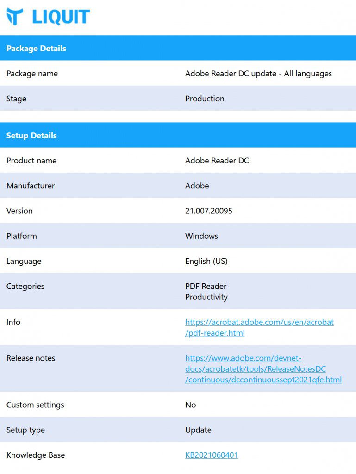Click the Production stage value
Image resolution: width=356 pixels, height=474 pixels.
coord(205,99)
